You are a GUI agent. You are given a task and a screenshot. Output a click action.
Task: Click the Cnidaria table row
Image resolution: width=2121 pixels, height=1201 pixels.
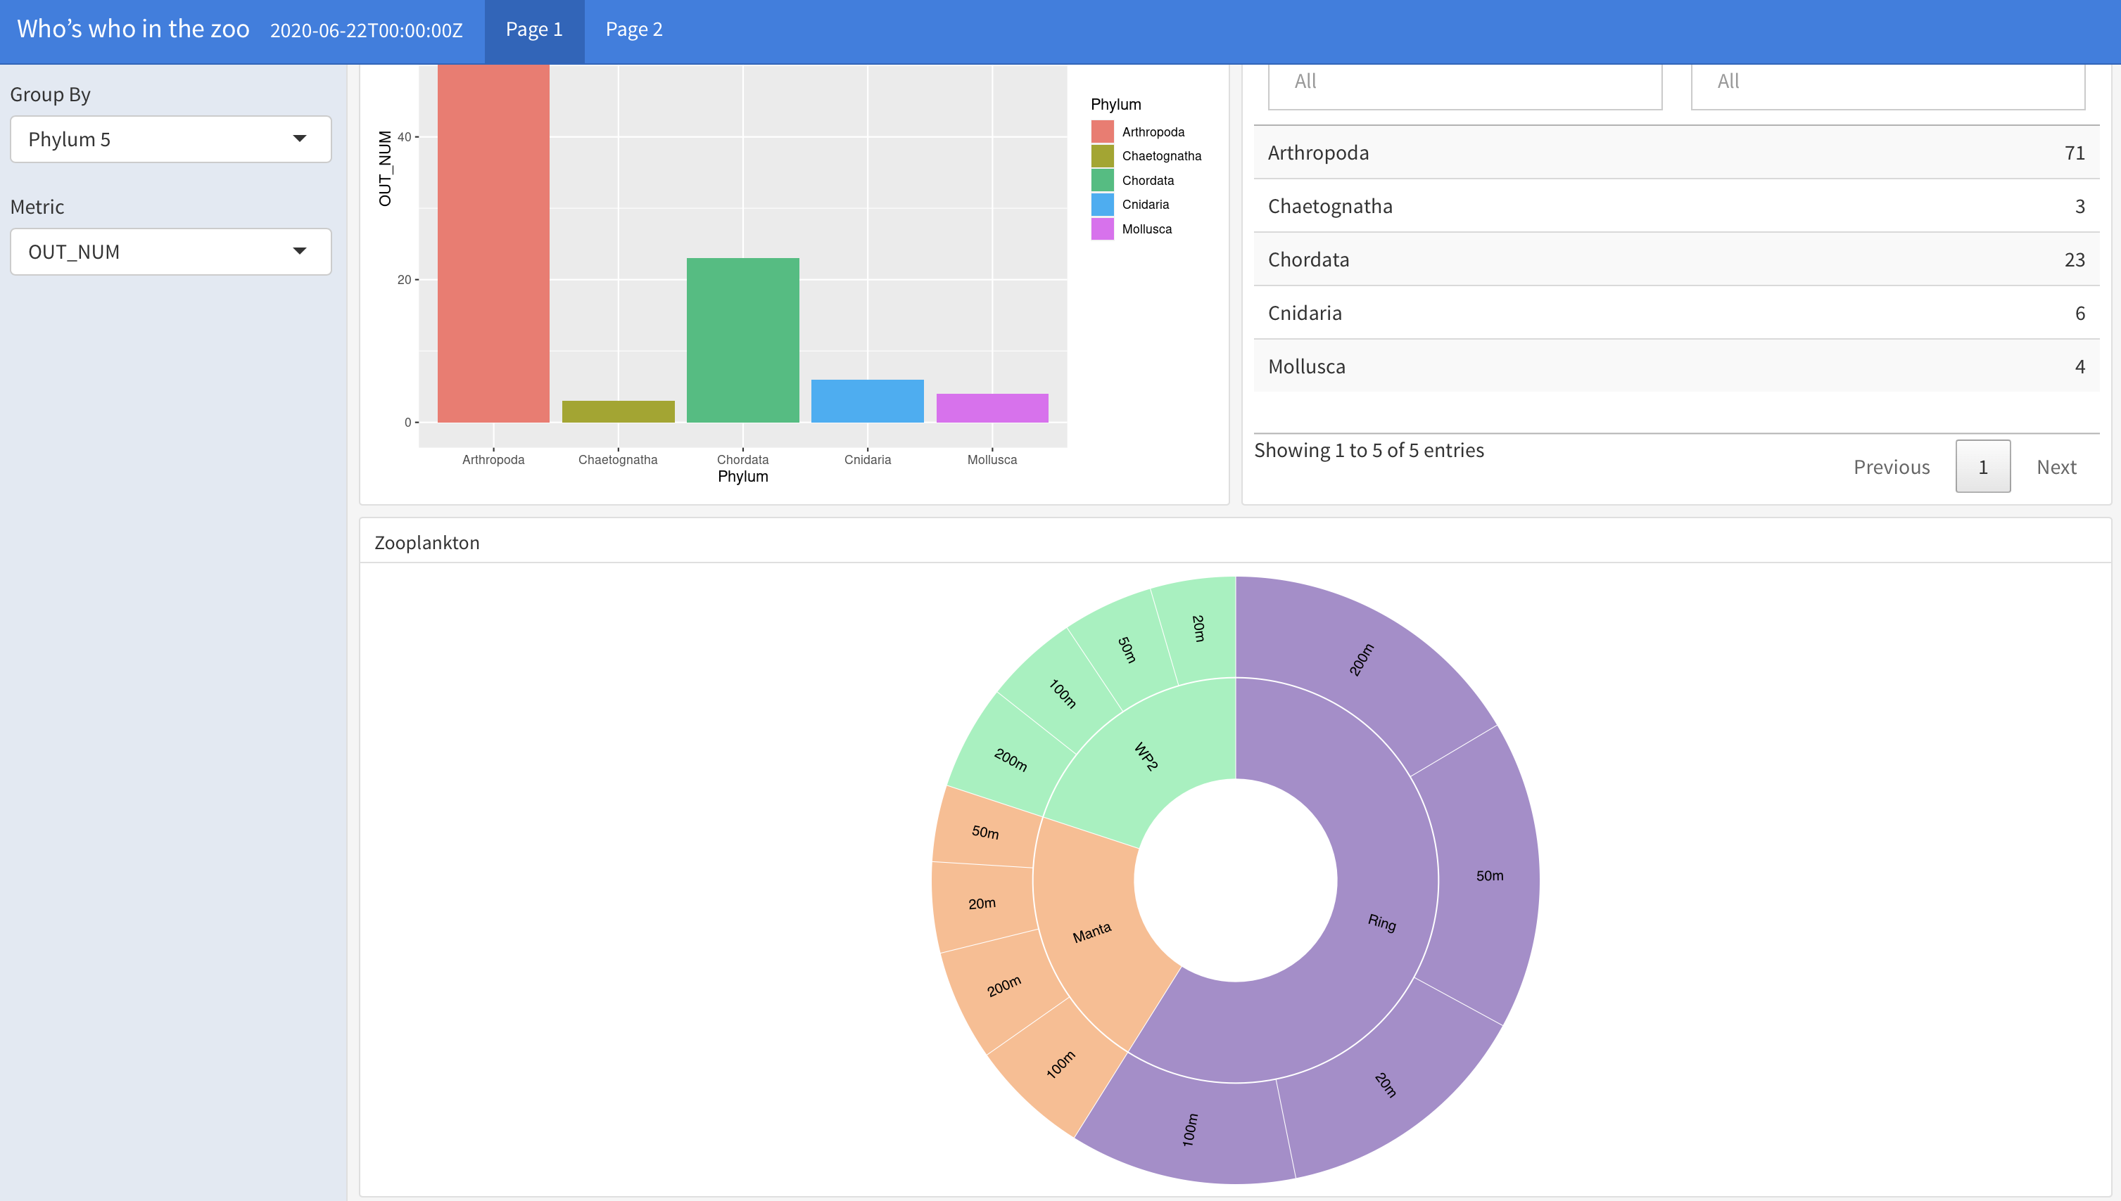(1676, 314)
